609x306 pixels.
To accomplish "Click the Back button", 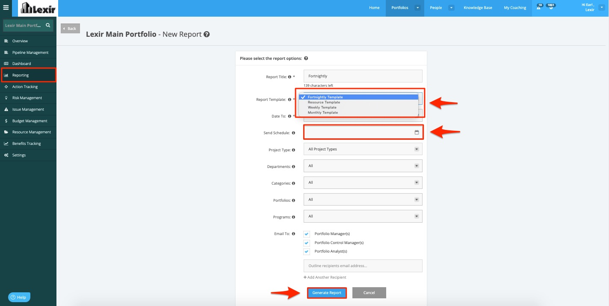I will click(x=70, y=29).
